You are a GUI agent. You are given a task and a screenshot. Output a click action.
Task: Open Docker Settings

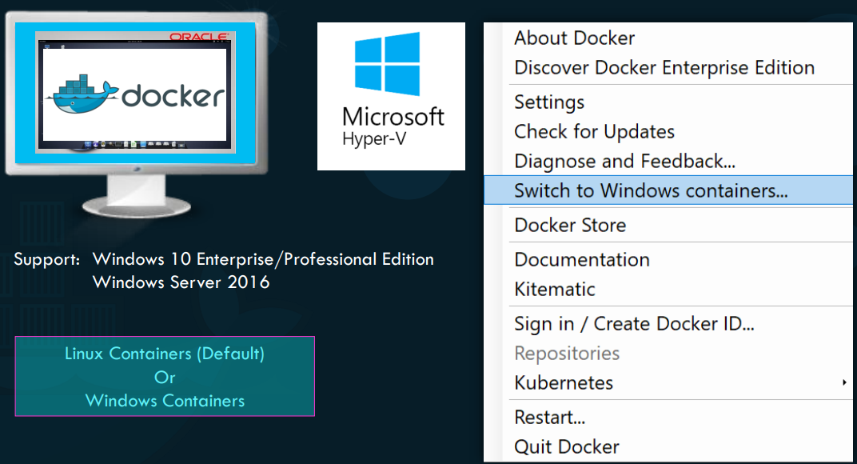pos(668,102)
